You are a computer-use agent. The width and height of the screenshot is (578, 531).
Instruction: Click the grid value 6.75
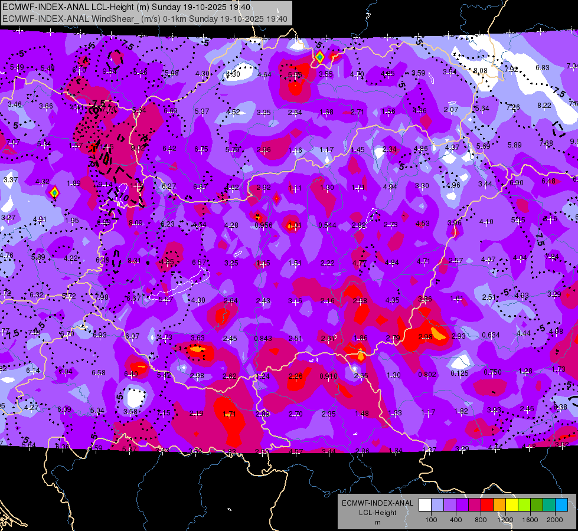click(x=201, y=149)
